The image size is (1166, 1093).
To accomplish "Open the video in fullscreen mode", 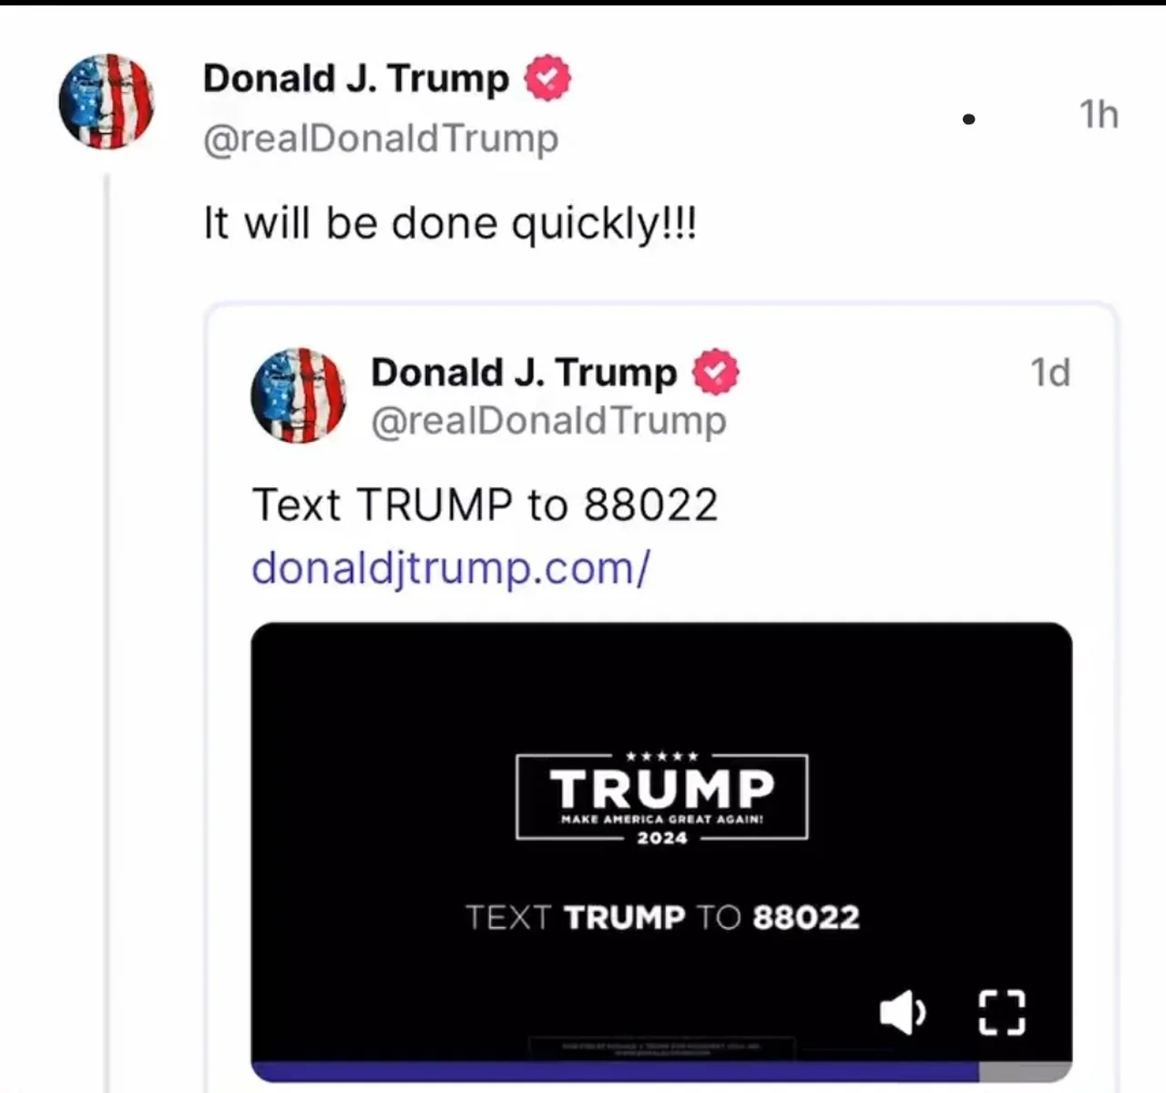I will click(1002, 1012).
